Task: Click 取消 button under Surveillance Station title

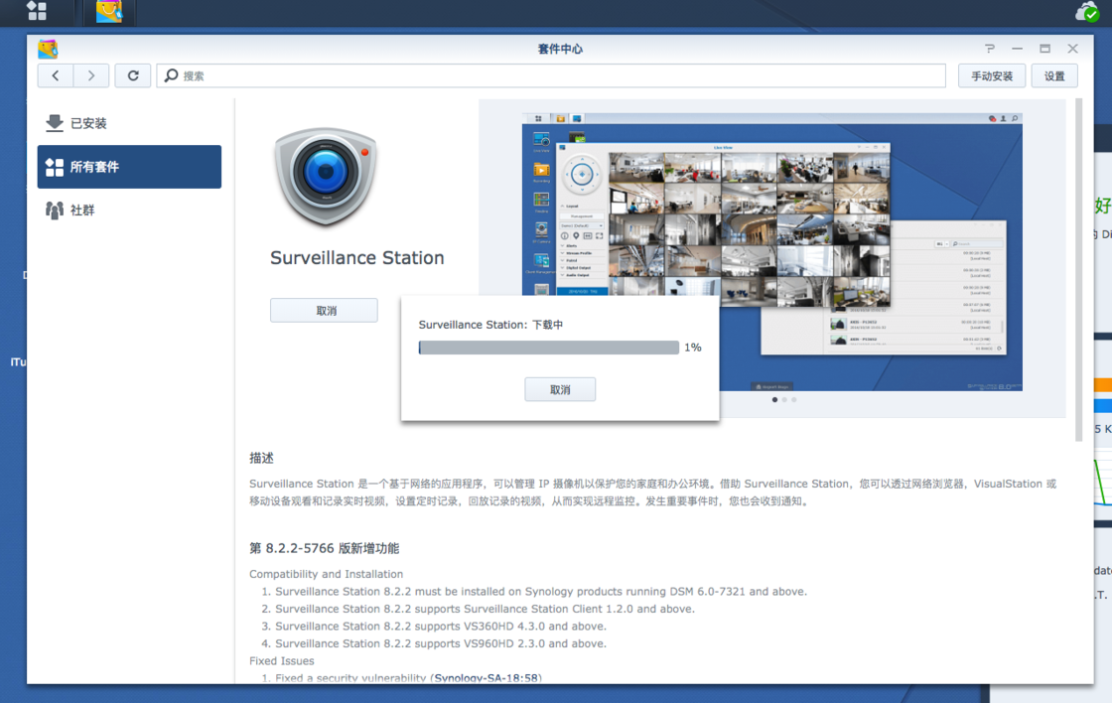Action: click(x=324, y=310)
